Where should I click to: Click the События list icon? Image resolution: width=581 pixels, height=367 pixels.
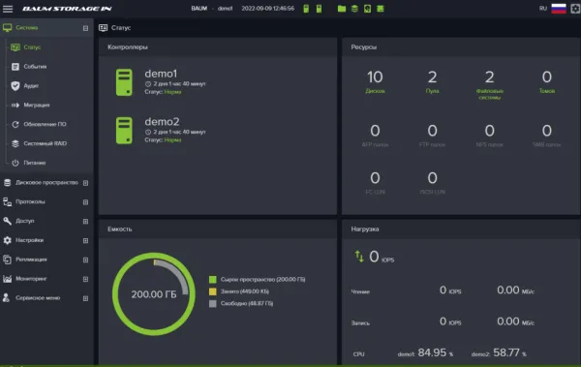pyautogui.click(x=15, y=67)
